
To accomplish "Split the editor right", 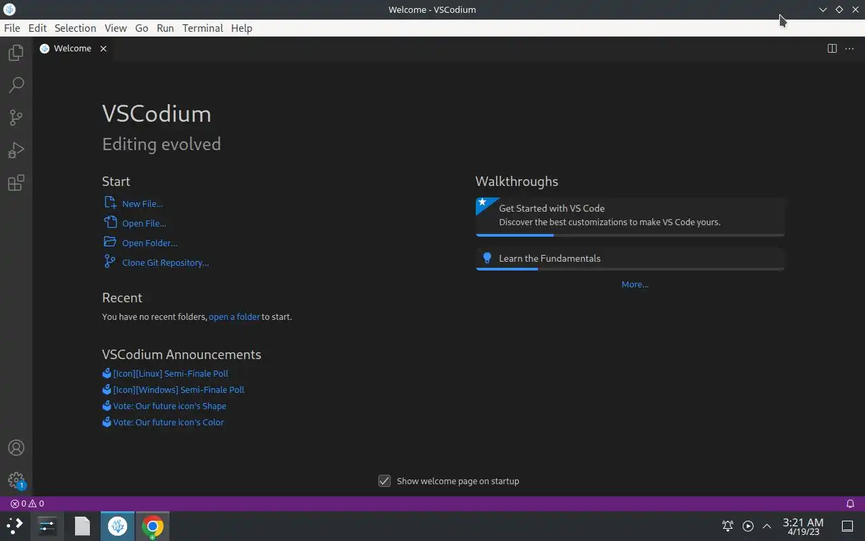I will pyautogui.click(x=832, y=48).
